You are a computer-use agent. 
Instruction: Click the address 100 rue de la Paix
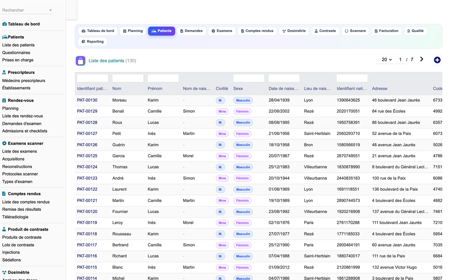pyautogui.click(x=389, y=178)
